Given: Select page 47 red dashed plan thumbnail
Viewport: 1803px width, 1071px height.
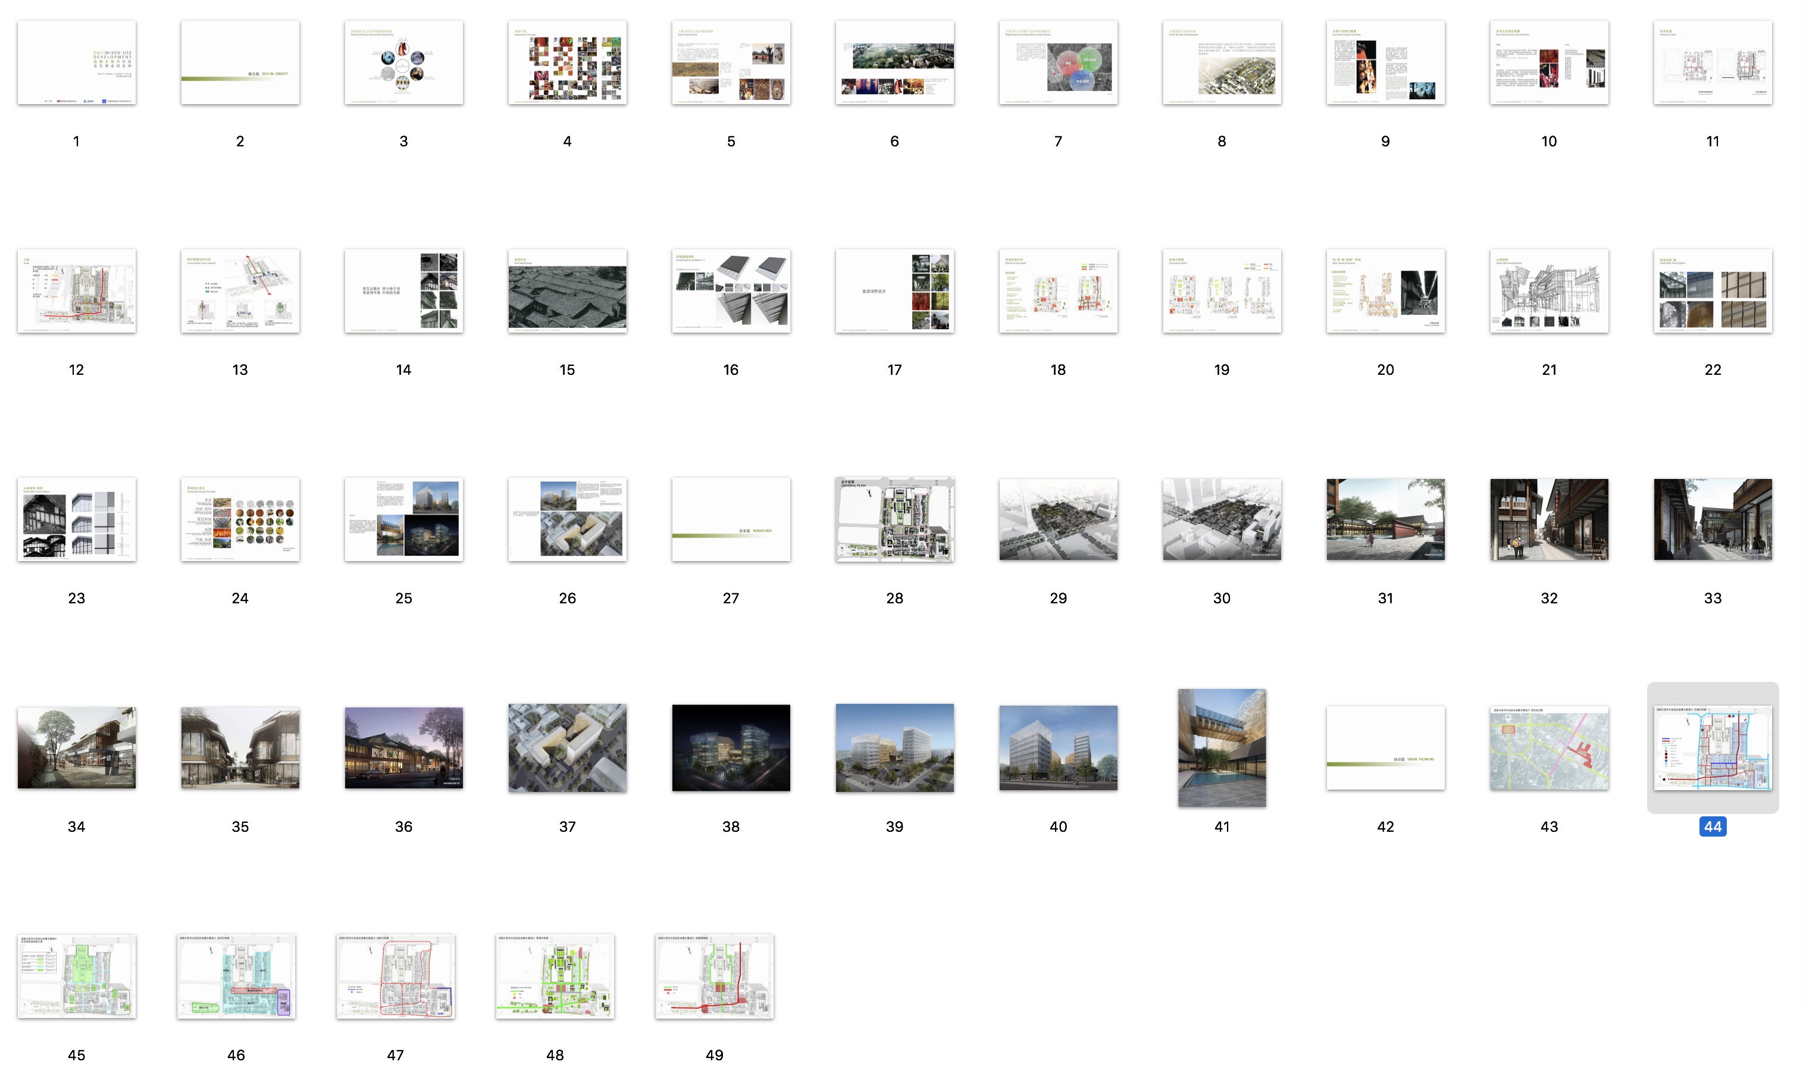Looking at the screenshot, I should [396, 976].
